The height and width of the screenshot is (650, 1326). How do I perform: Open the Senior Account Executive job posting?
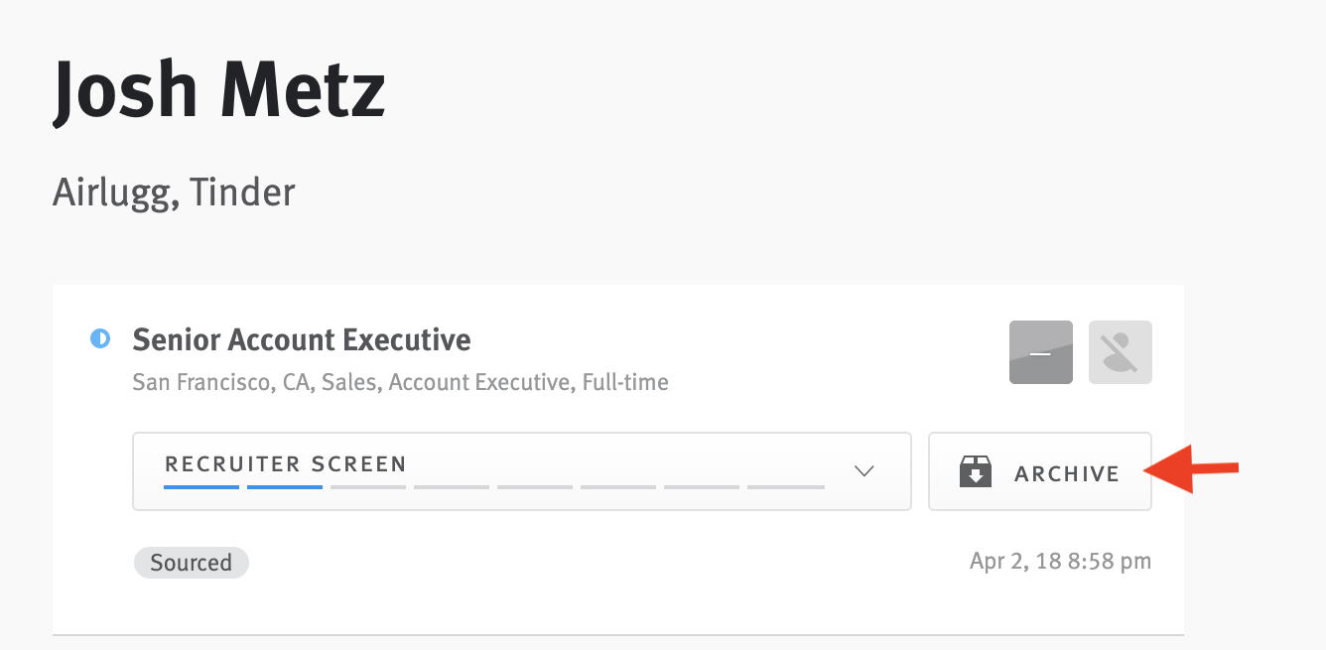[301, 339]
